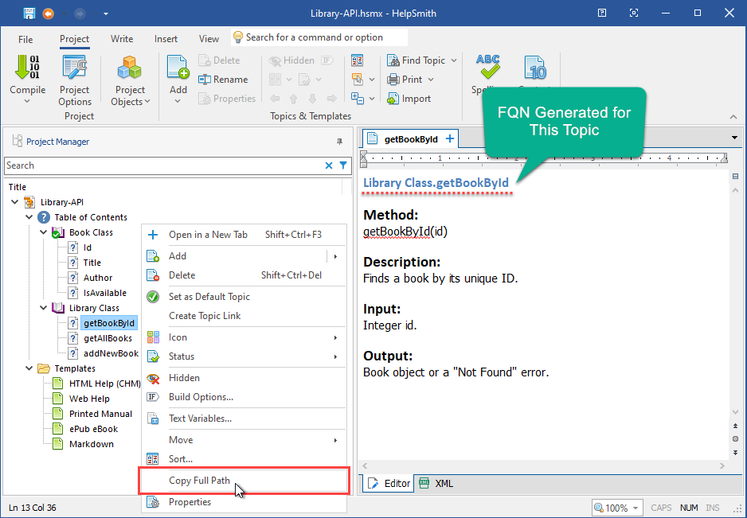Screen dimensions: 747x518
Task: Toggle Hidden in the context menu
Action: (x=244, y=377)
